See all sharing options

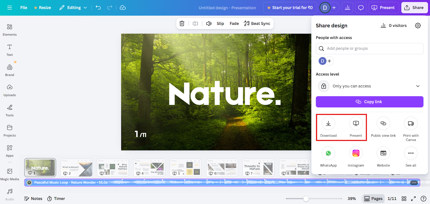(x=411, y=157)
